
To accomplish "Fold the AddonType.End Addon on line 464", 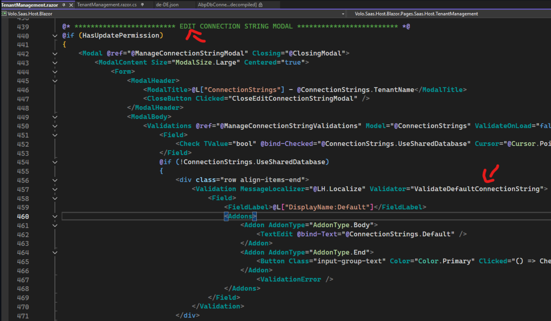I will coord(55,253).
